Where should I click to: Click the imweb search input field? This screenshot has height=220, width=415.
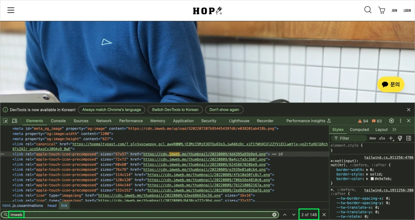click(140, 215)
